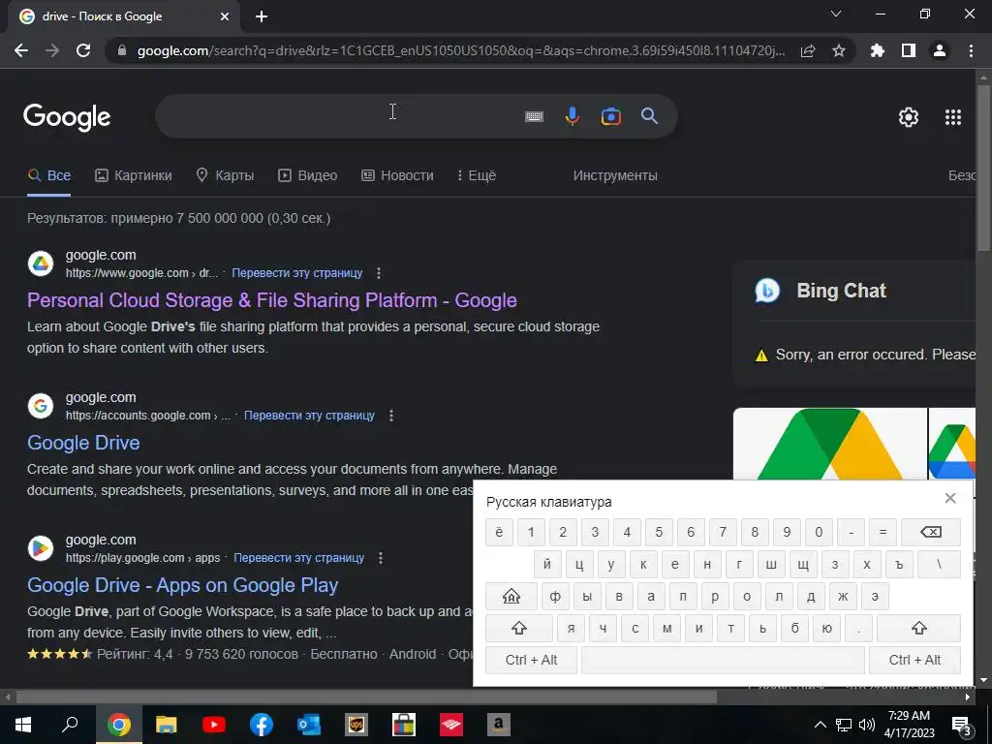
Task: Show hidden system tray icons
Action: 820,725
